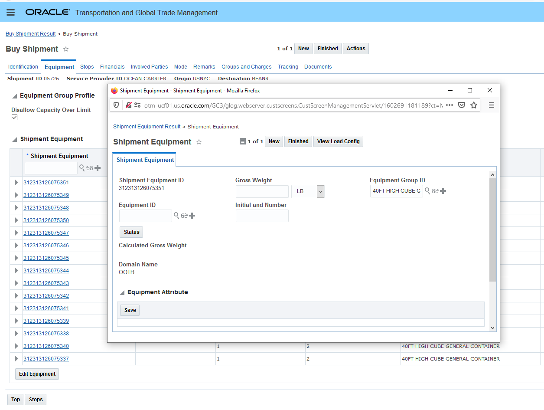Save the Equipment Attribute

click(x=130, y=310)
